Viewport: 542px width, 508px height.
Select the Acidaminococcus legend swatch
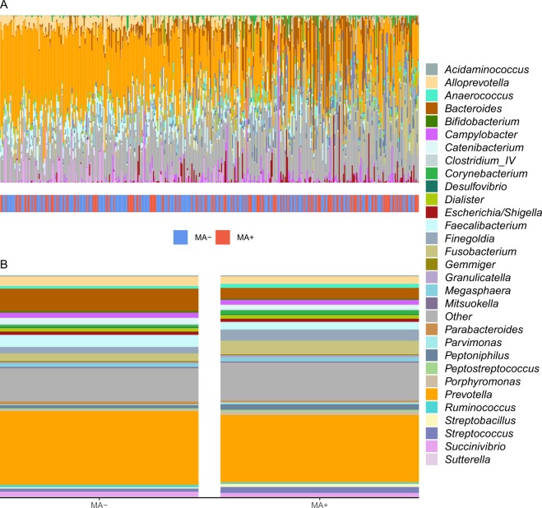pos(431,68)
